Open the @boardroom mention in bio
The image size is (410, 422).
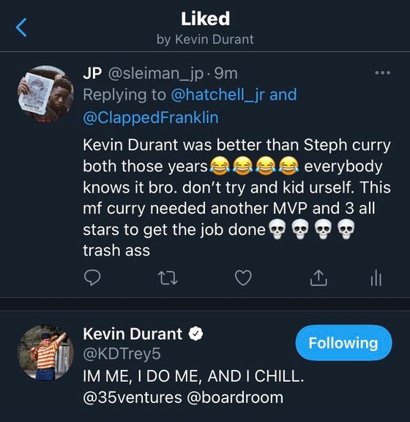(x=235, y=398)
